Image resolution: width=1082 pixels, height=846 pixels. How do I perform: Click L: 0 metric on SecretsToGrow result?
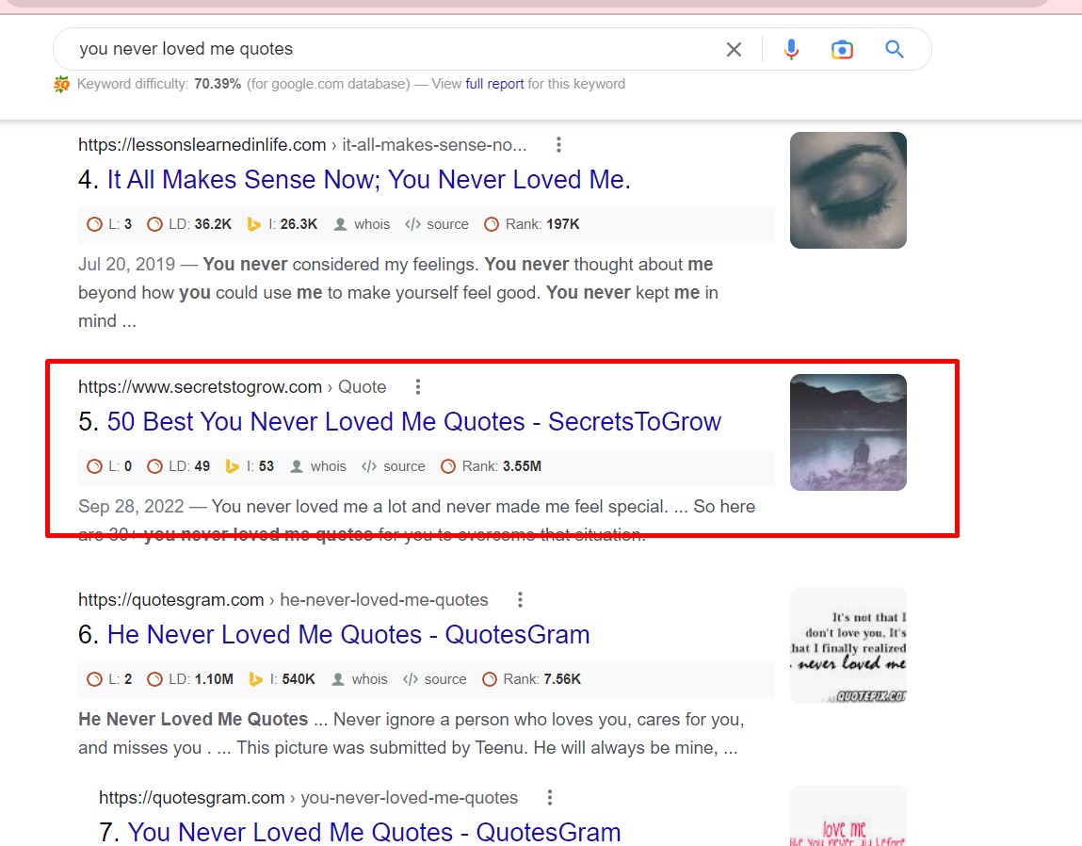tap(109, 466)
